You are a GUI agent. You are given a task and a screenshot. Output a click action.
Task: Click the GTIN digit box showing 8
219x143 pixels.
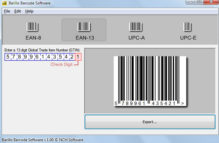(x=19, y=57)
